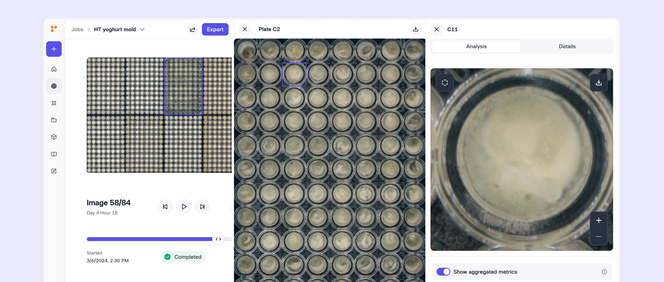The width and height of the screenshot is (664, 282).
Task: Click the Export button
Action: click(215, 29)
